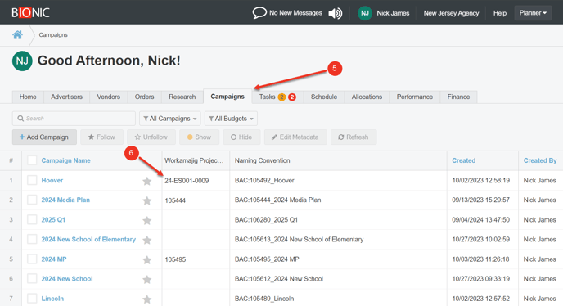The height and width of the screenshot is (306, 563).
Task: Open the 2025 Q1 campaign link
Action: 53,219
